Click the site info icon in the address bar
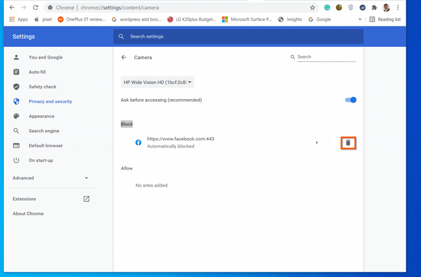This screenshot has width=421, height=277. click(x=50, y=7)
